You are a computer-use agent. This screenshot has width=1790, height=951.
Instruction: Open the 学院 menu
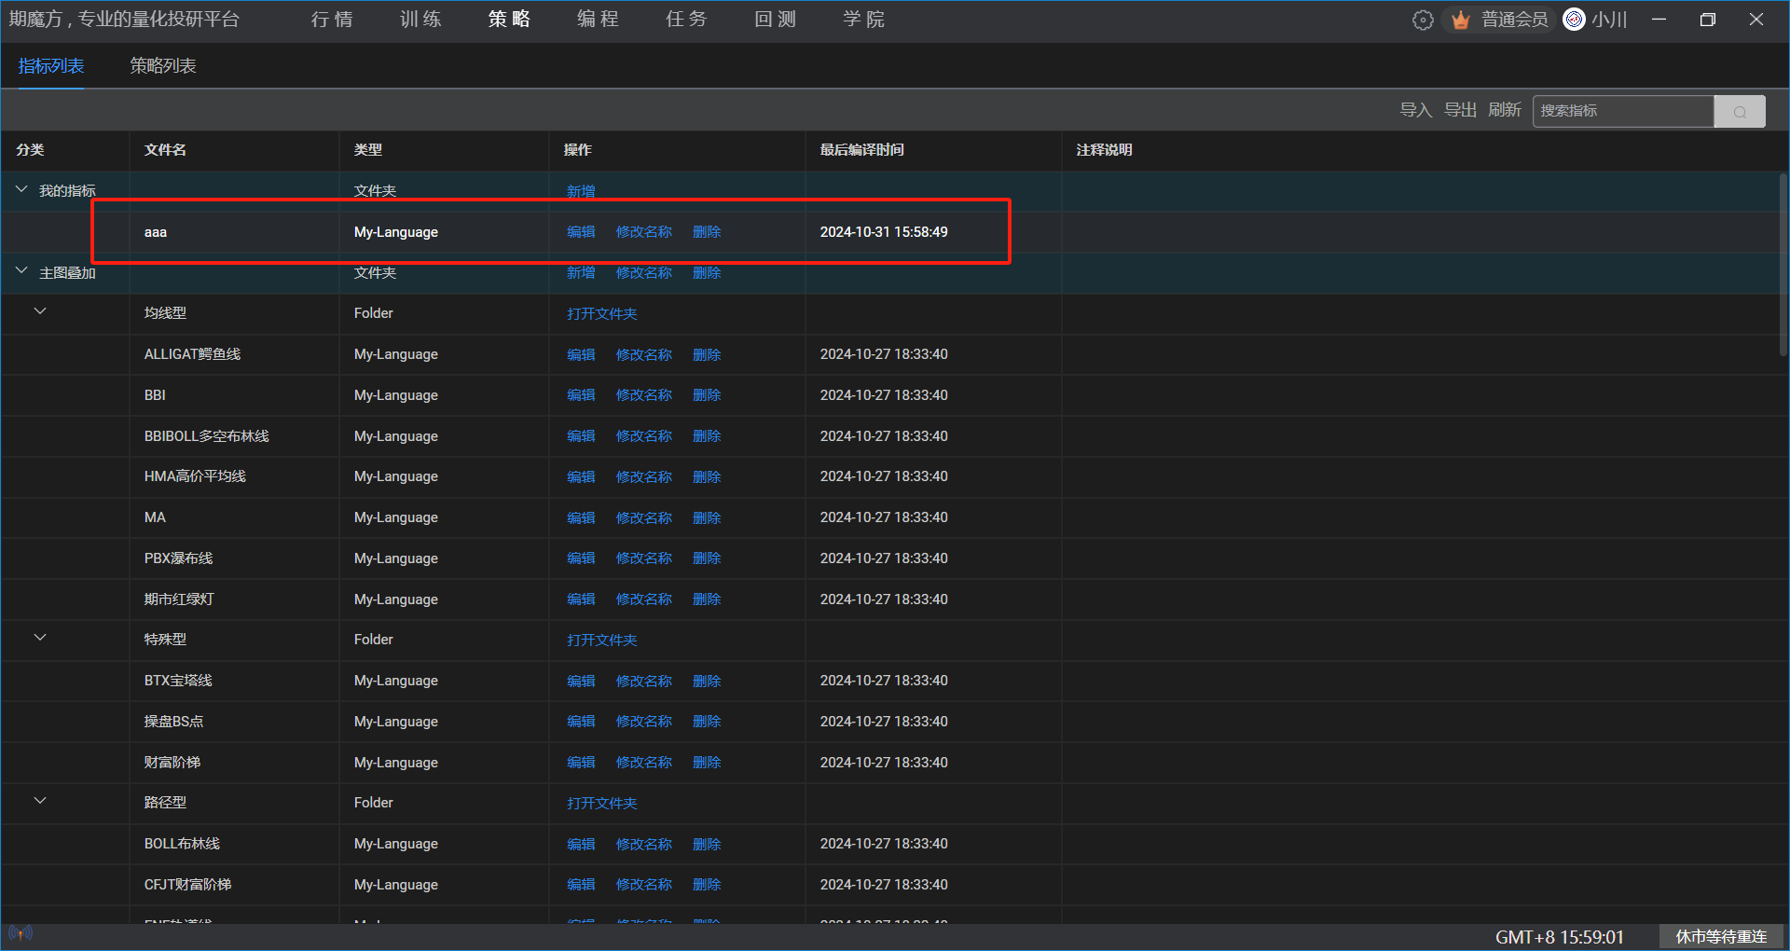[x=863, y=20]
